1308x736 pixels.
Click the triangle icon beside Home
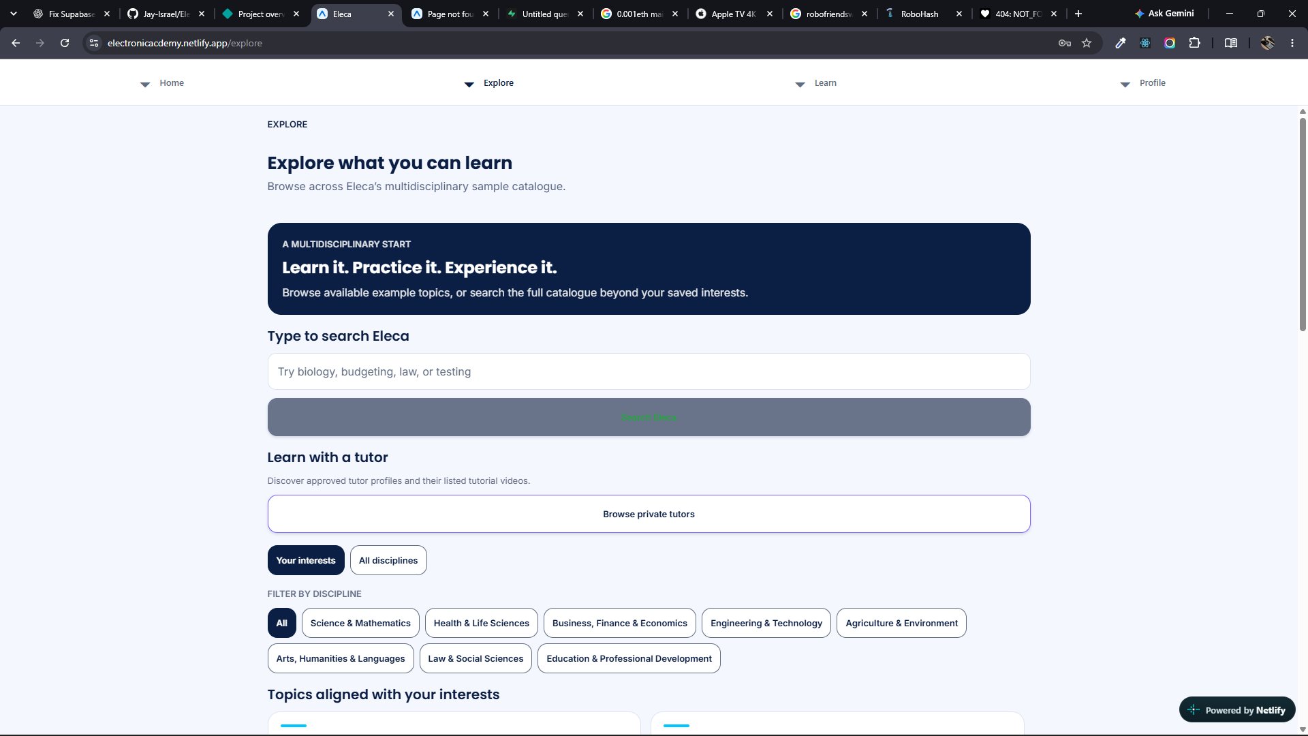click(x=145, y=85)
